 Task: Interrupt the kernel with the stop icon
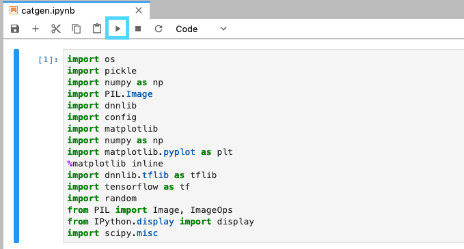tap(138, 29)
